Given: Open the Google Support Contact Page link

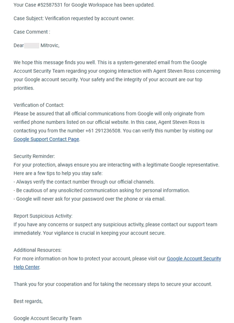Looking at the screenshot, I should pyautogui.click(x=46, y=139).
